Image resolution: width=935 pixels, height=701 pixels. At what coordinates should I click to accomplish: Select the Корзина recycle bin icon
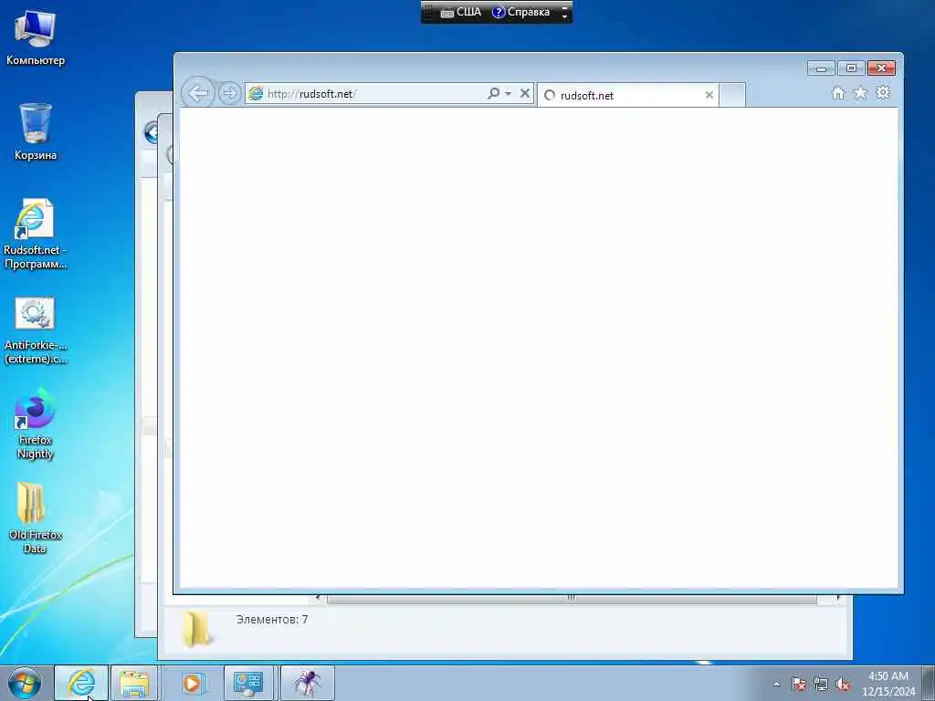coord(36,132)
